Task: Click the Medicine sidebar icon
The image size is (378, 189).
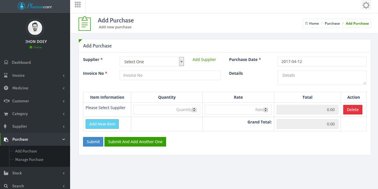Action: (6, 88)
